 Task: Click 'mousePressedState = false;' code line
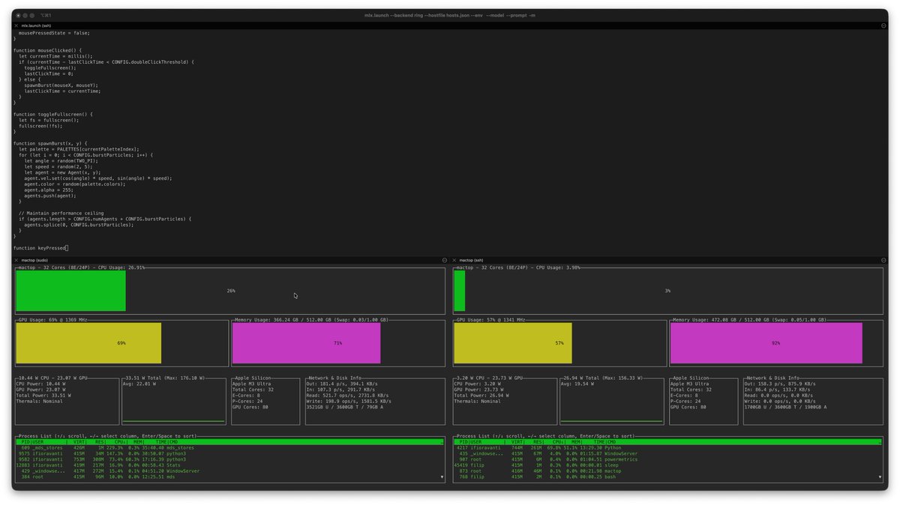point(53,33)
